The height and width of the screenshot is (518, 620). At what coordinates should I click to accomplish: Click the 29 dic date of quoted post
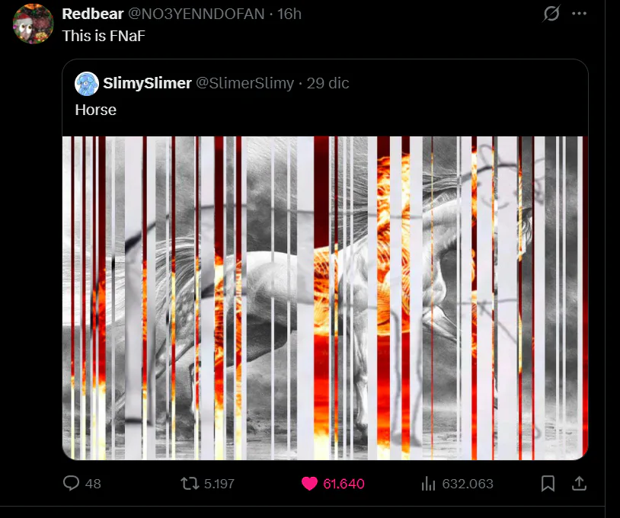[x=328, y=83]
